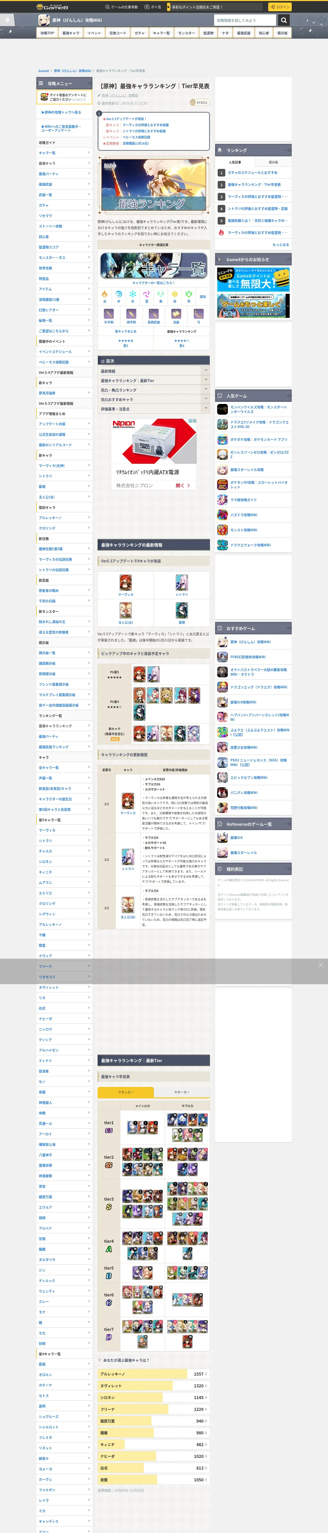Viewport: 328px width, 1533px height.
Task: Click the ゲームの仕事多数 header link
Action: 121,7
